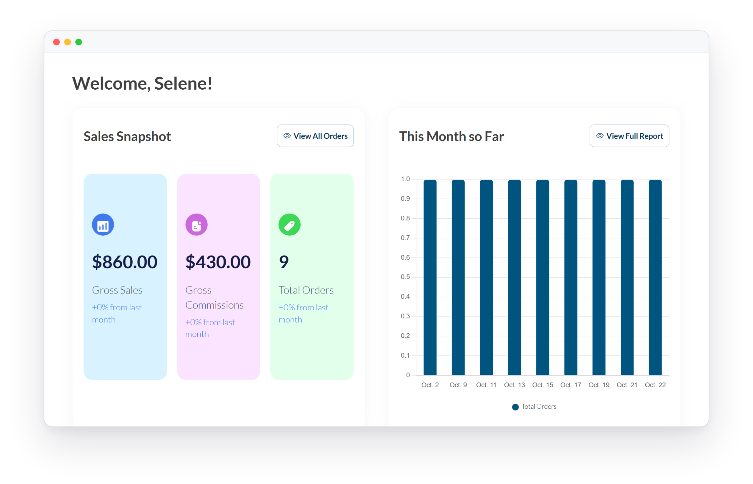Click the Gross Commissions label
Image resolution: width=753 pixels, height=484 pixels.
pos(214,298)
